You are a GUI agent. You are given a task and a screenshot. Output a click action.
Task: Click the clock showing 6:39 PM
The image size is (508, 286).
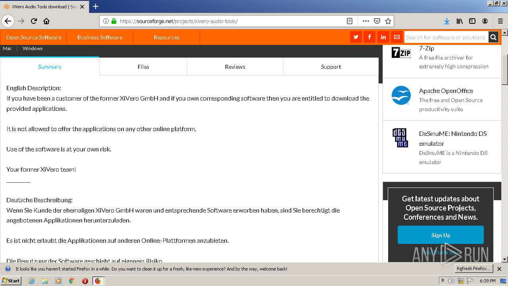(x=488, y=281)
